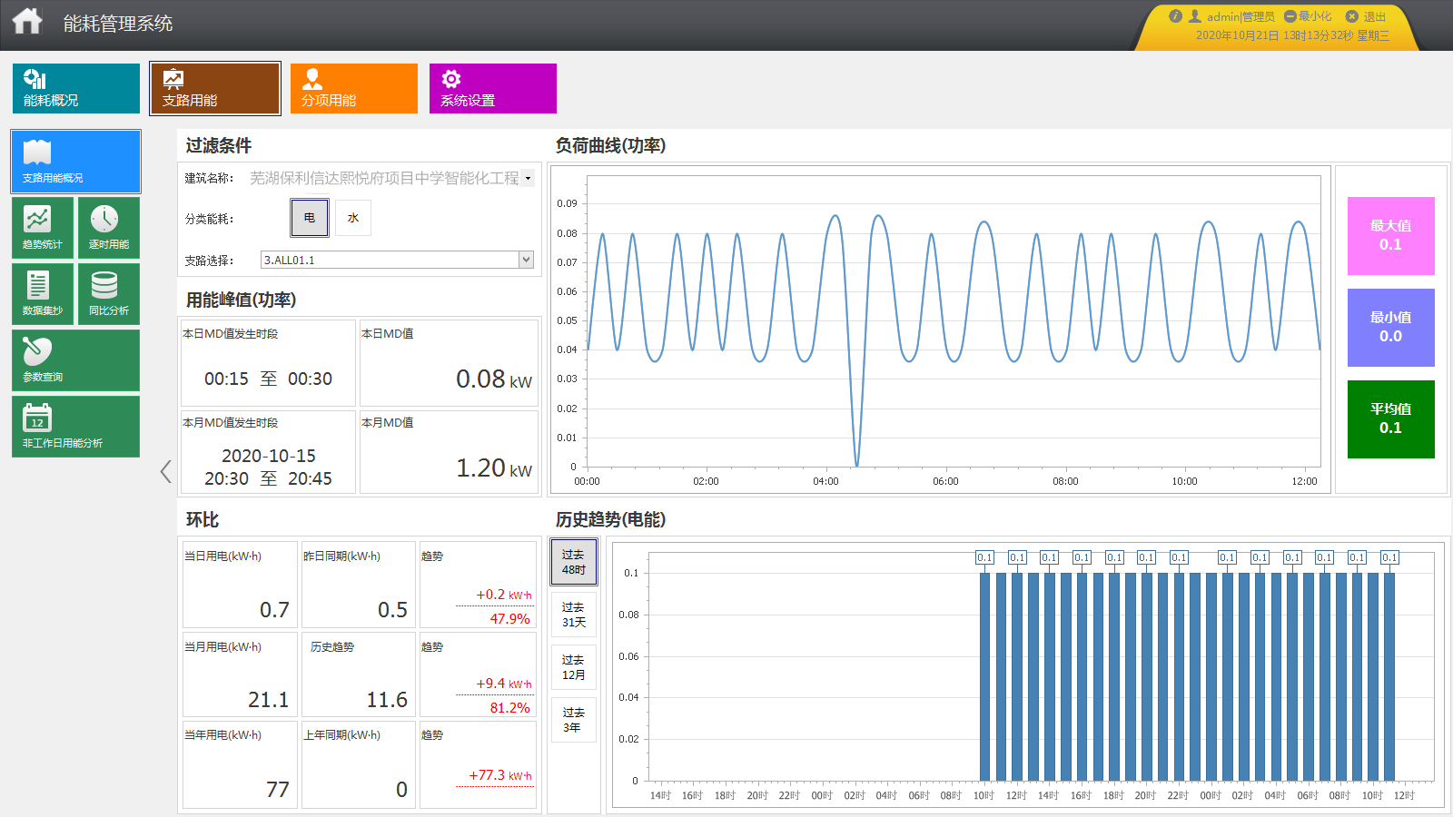This screenshot has height=817, width=1453.
Task: Select the 电 electricity category toggle
Action: (310, 218)
